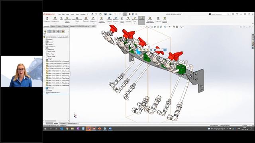Open the Tools menu
This screenshot has height=143, width=255.
pyautogui.click(x=77, y=14)
